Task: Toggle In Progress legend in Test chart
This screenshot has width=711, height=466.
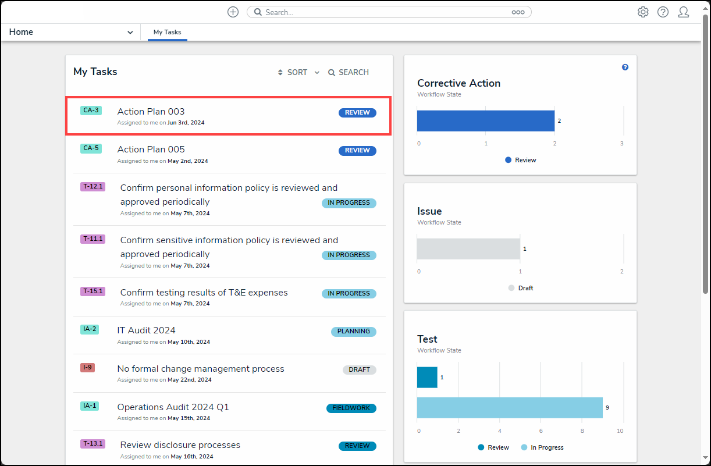Action: (542, 447)
